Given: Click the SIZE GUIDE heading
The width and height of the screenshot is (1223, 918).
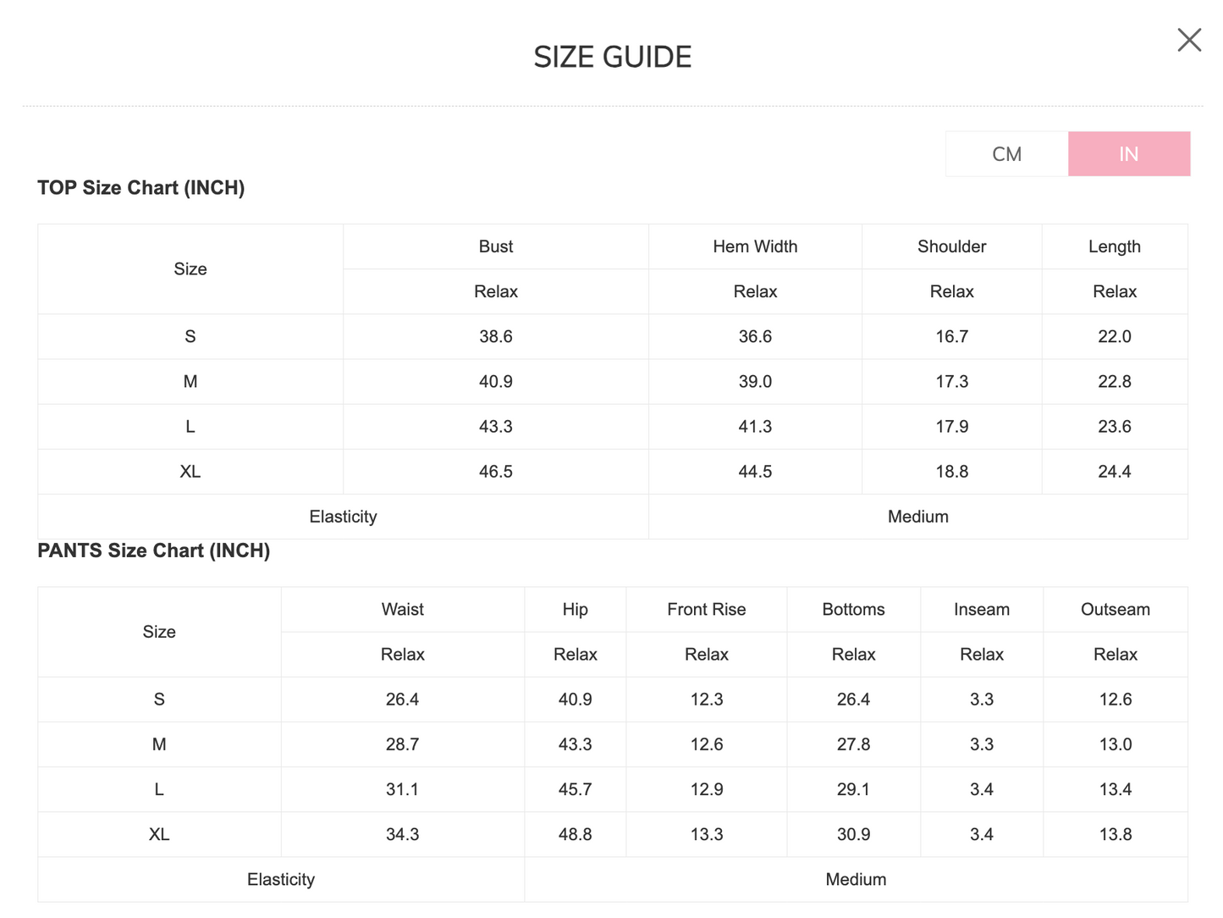Looking at the screenshot, I should (613, 57).
